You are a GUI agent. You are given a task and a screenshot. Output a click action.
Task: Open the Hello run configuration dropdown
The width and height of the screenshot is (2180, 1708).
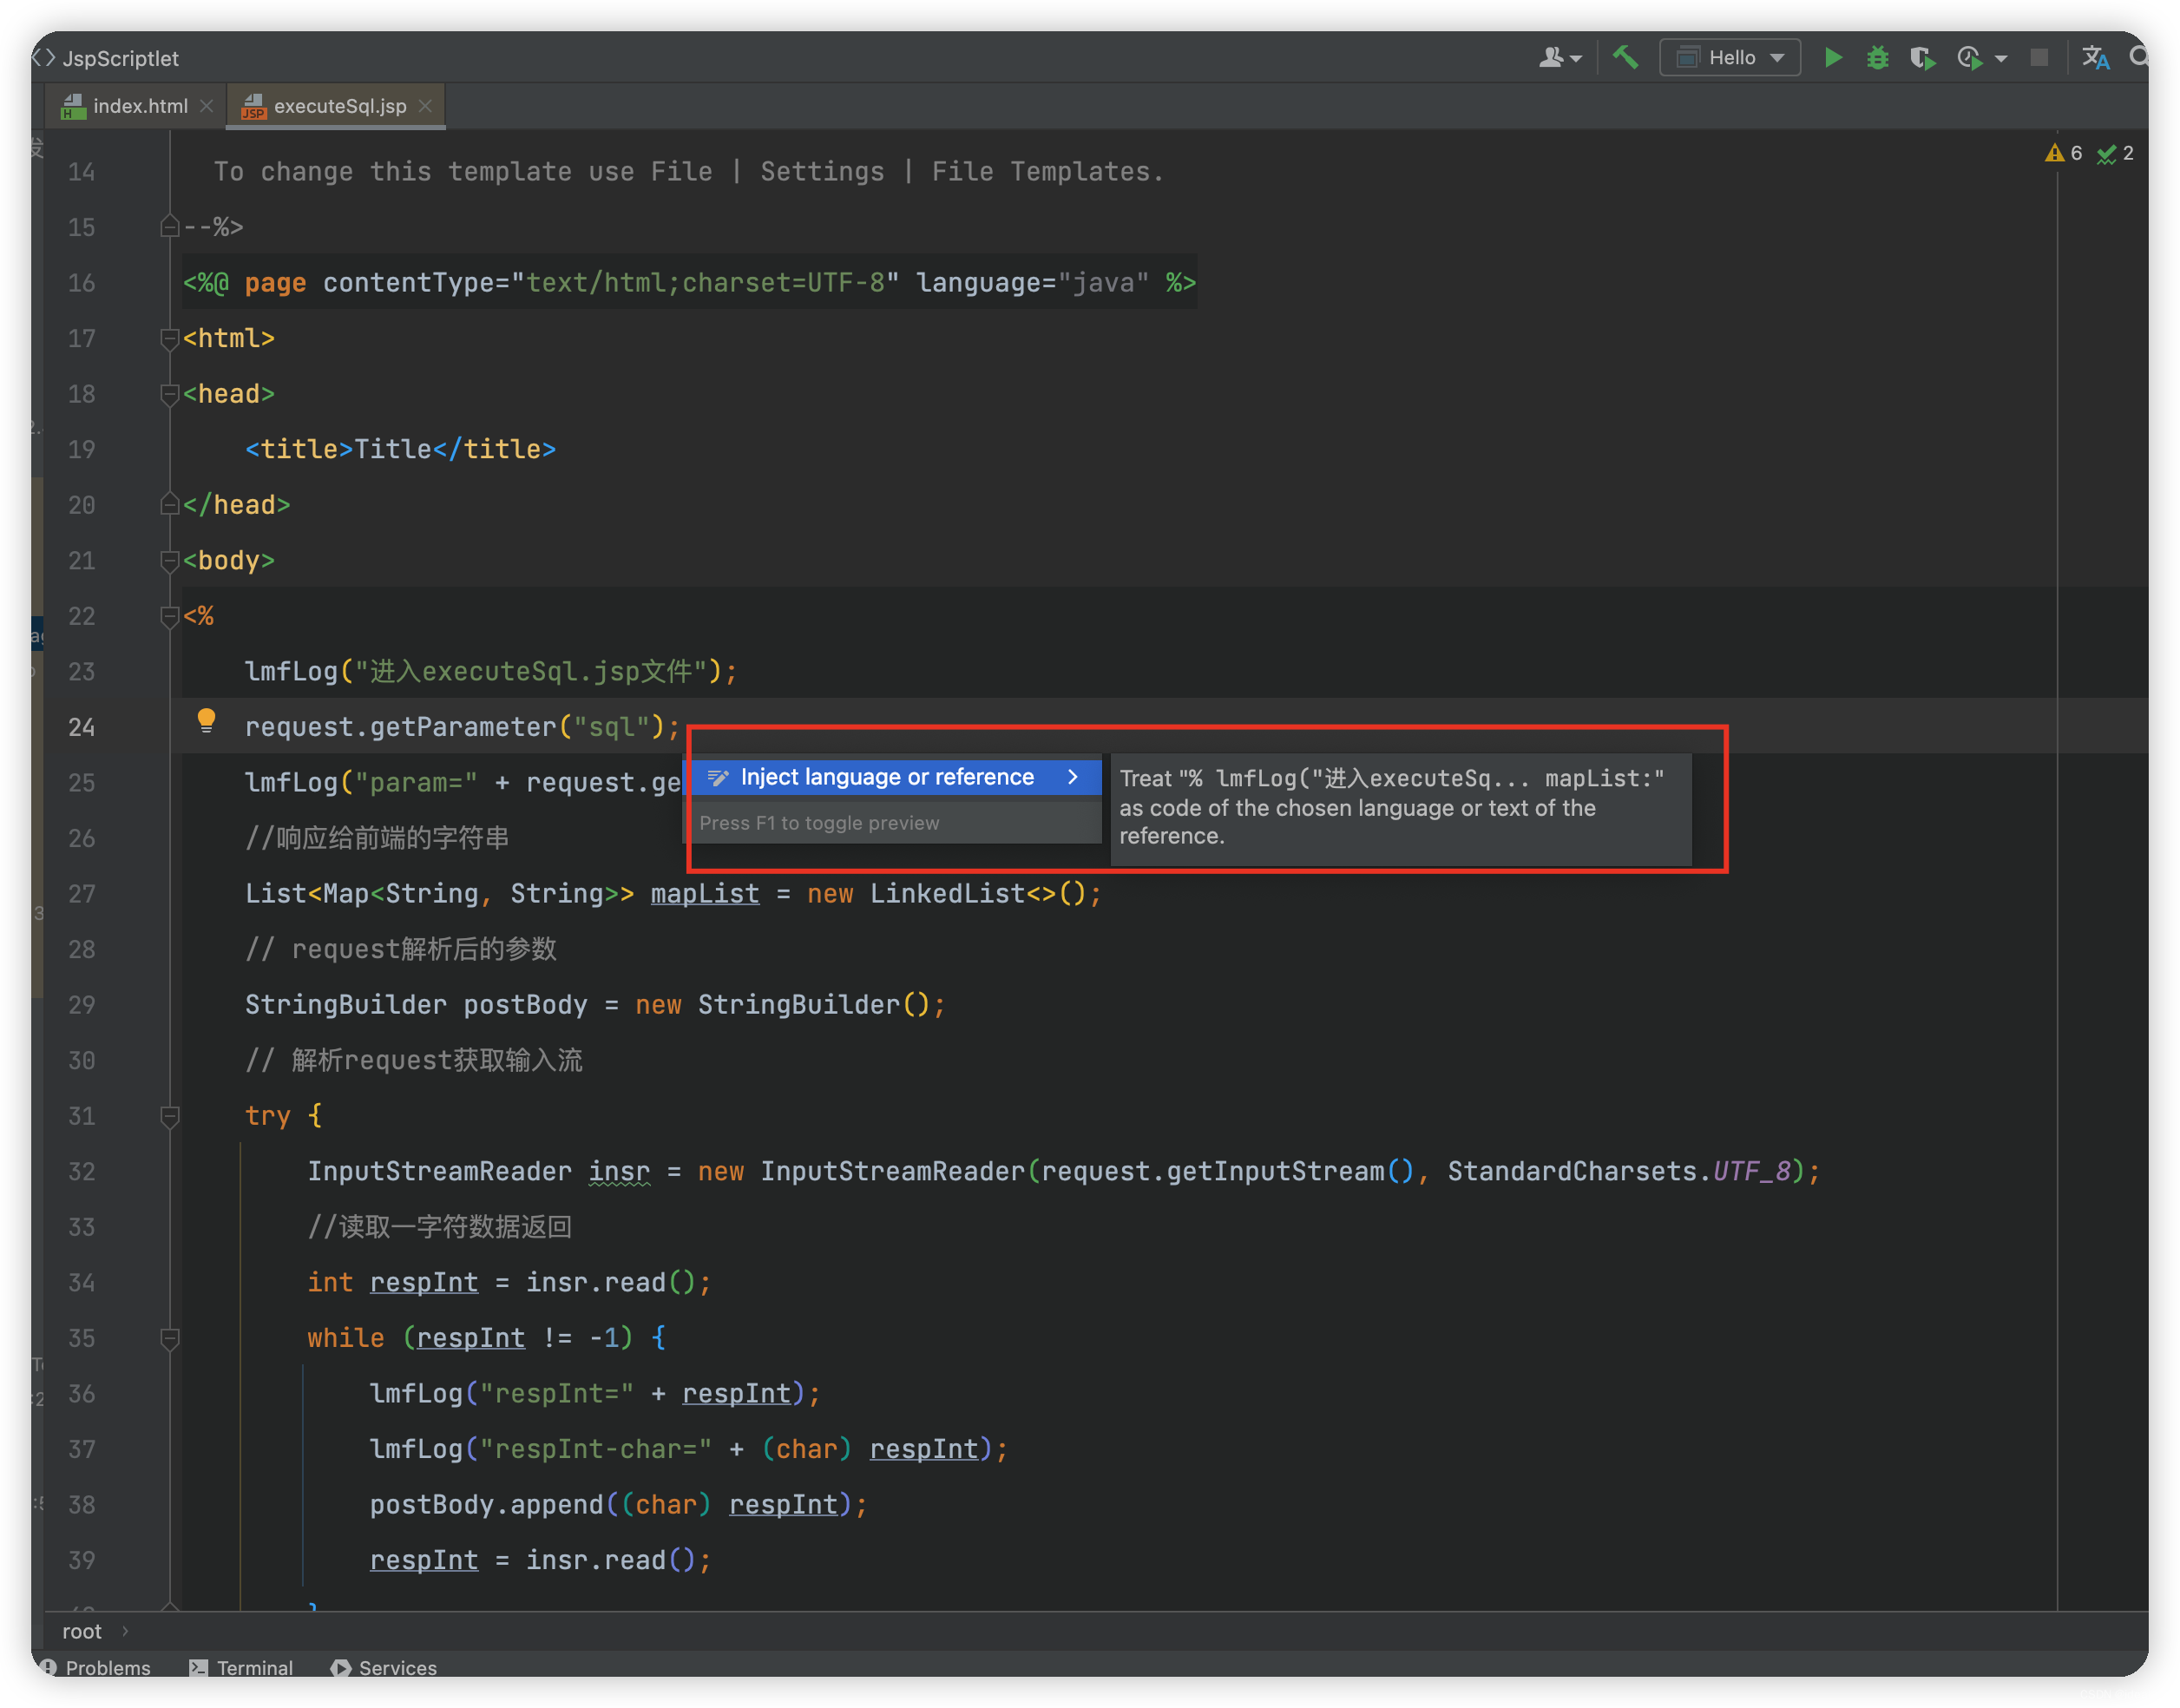click(1730, 58)
